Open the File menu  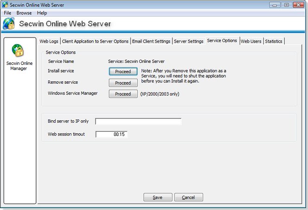[7, 13]
